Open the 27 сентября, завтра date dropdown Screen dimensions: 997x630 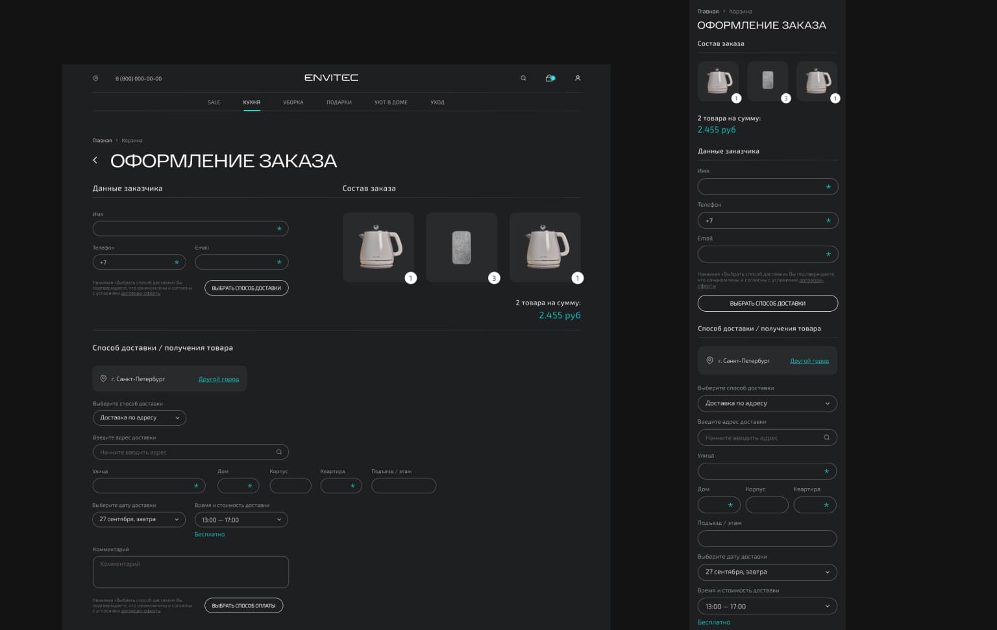(x=139, y=519)
